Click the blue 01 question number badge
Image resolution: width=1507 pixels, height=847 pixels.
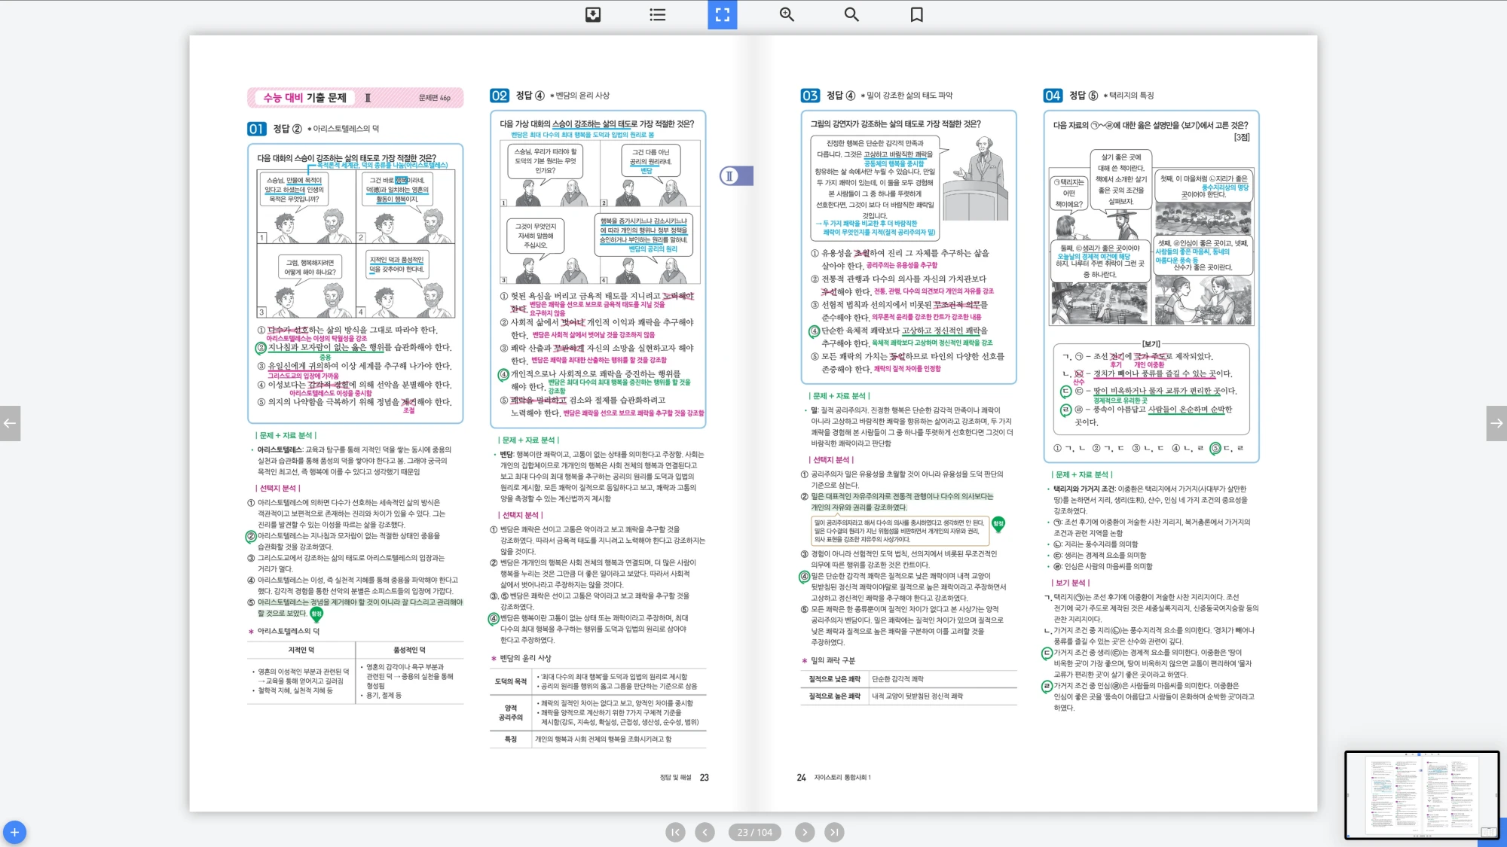click(256, 129)
